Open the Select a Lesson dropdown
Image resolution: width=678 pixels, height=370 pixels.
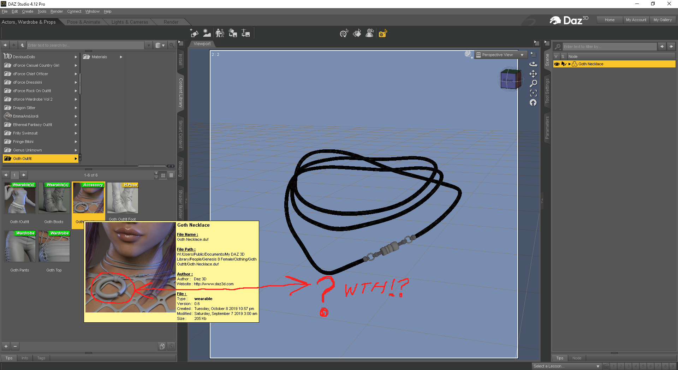(x=566, y=366)
